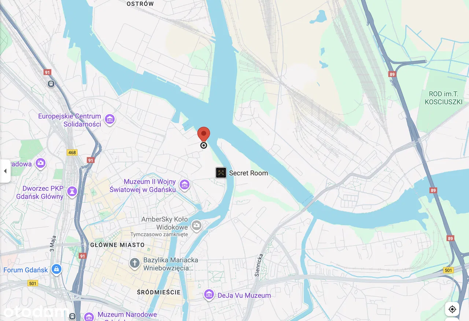Screen dimensions: 469x321
Task: Center map with my location button
Action: (x=452, y=309)
